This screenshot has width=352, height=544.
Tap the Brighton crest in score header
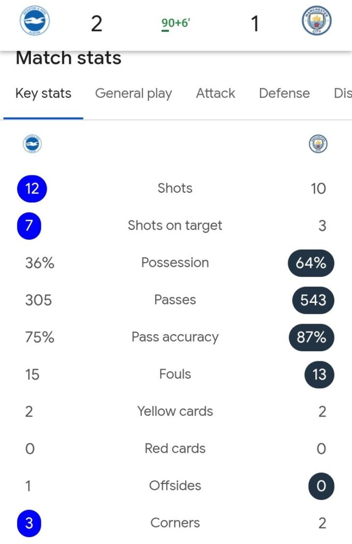point(35,21)
